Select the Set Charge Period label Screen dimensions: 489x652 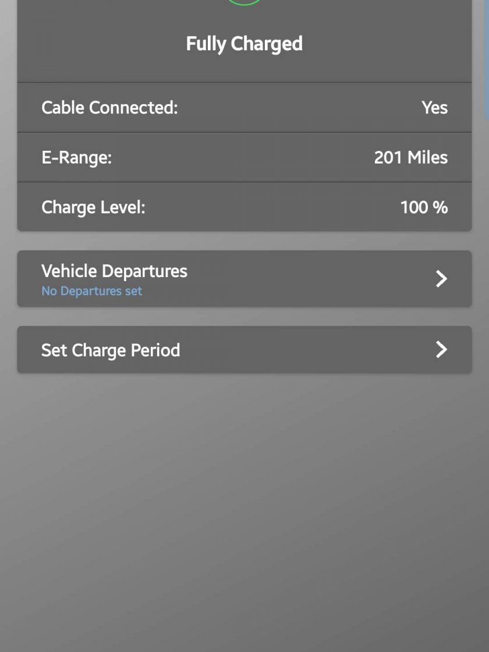click(111, 350)
